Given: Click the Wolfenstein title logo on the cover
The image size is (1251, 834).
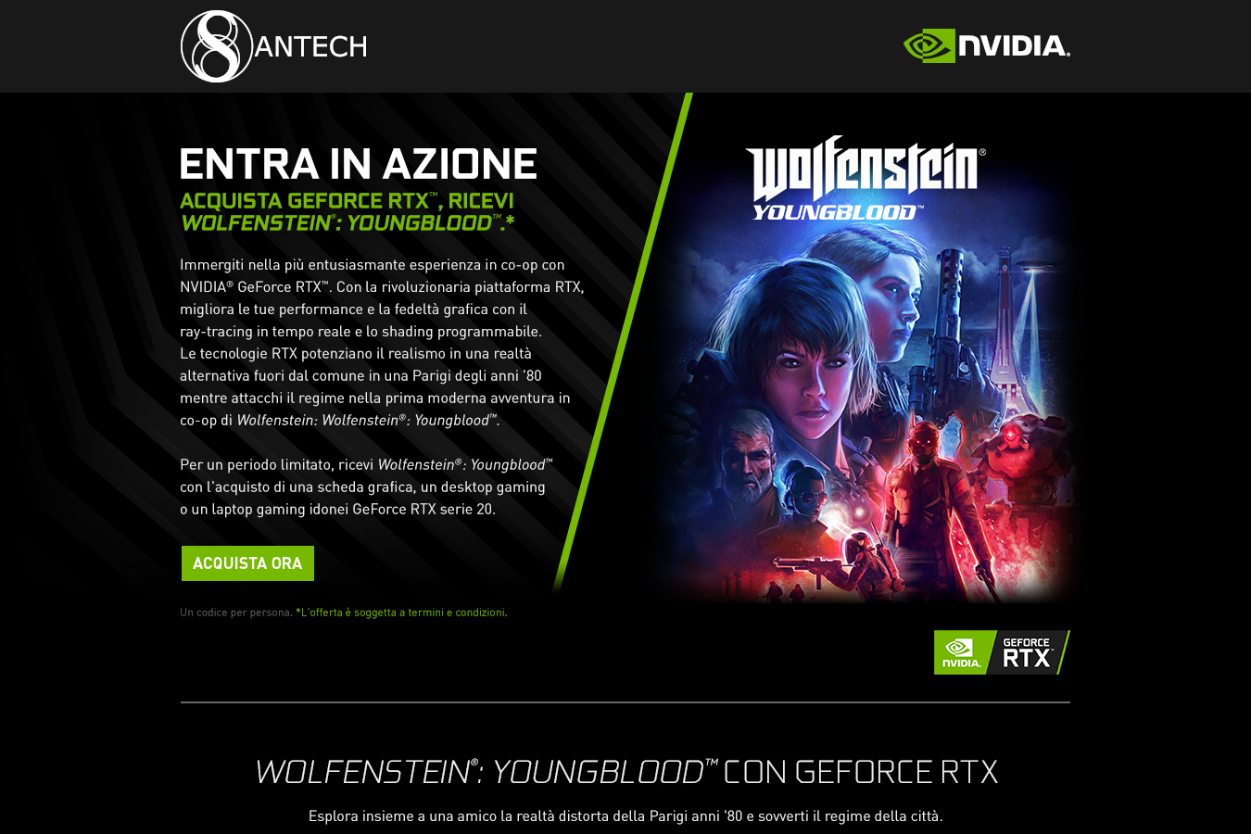Looking at the screenshot, I should 866,168.
